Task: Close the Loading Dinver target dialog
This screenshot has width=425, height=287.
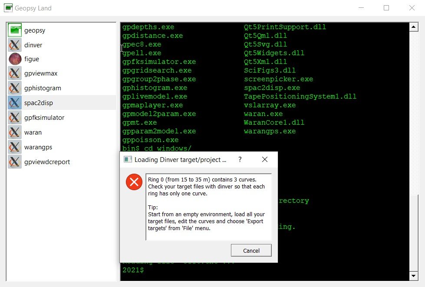Action: click(265, 159)
